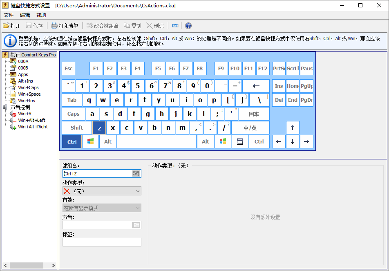Image resolution: width=389 pixels, height=271 pixels.
Task: Select the 000A tree entry
Action: [23, 61]
